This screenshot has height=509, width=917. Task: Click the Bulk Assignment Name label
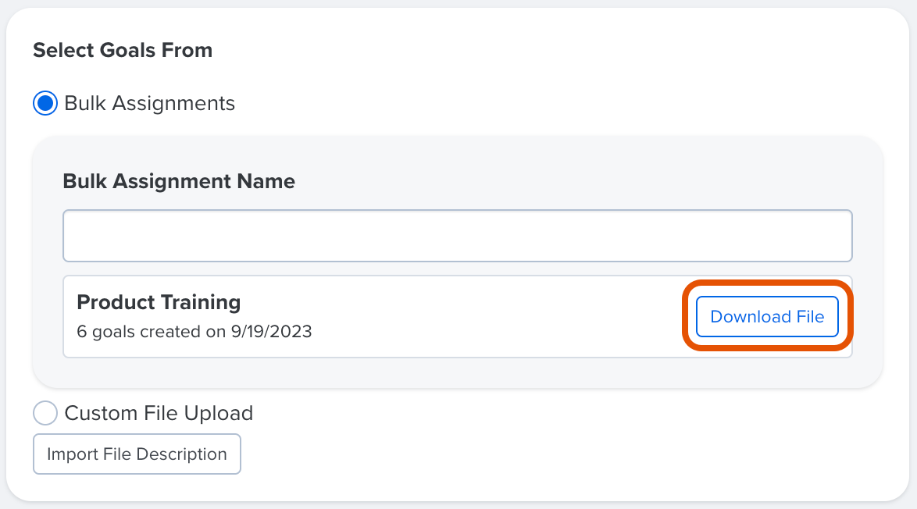178,181
